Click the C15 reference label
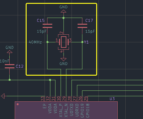This screenshot has height=119, width=143. point(41,21)
